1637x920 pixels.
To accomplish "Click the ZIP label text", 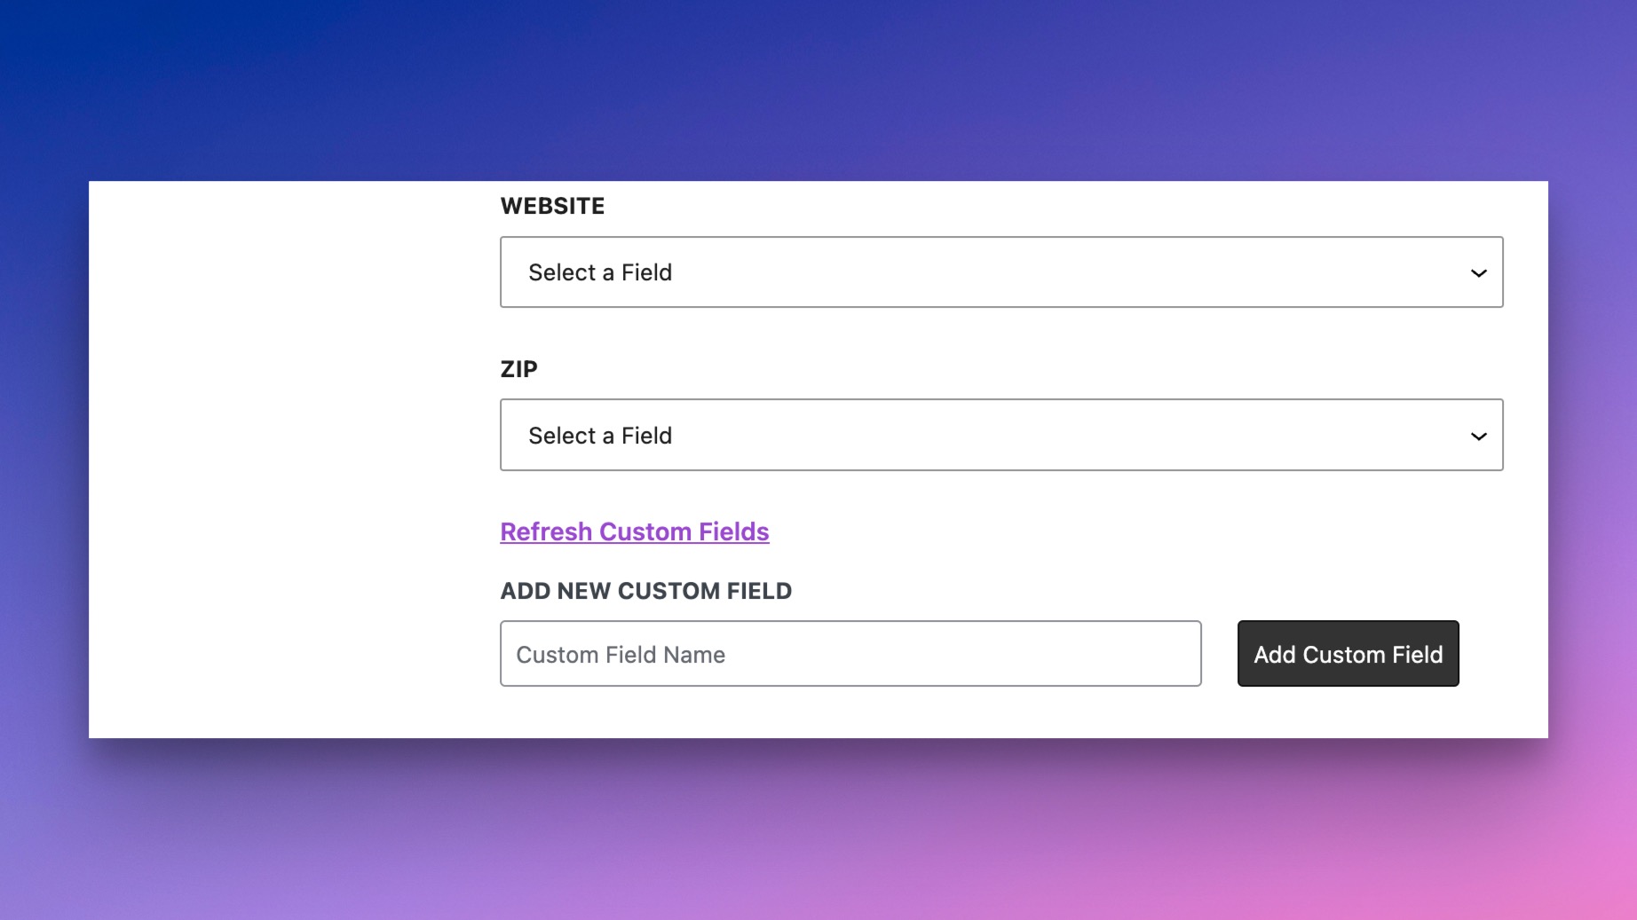I will click(x=519, y=369).
